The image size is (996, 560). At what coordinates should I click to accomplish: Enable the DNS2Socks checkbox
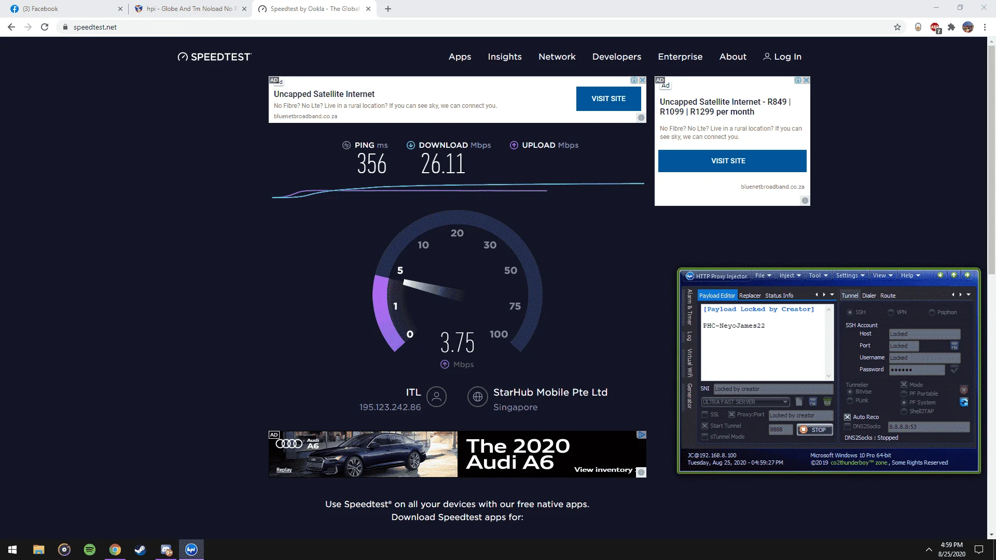[x=847, y=426]
